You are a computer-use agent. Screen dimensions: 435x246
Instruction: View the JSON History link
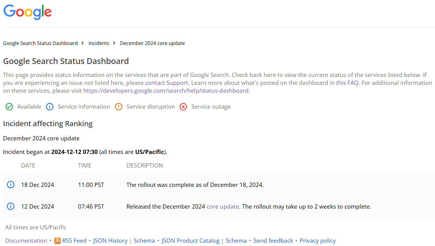(x=110, y=241)
